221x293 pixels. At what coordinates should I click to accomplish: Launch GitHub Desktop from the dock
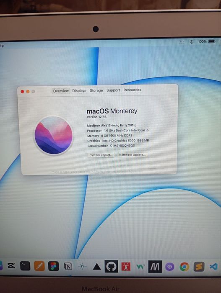(111, 266)
